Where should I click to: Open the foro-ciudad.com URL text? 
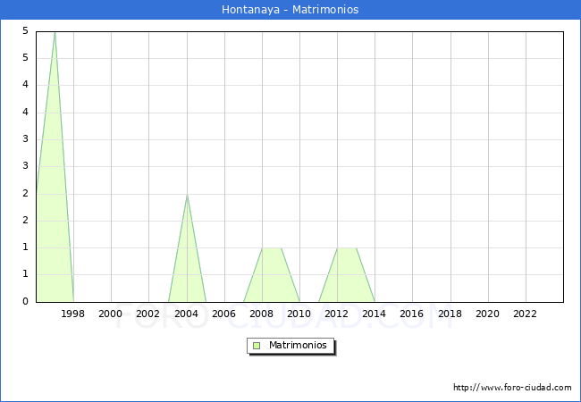pos(512,388)
